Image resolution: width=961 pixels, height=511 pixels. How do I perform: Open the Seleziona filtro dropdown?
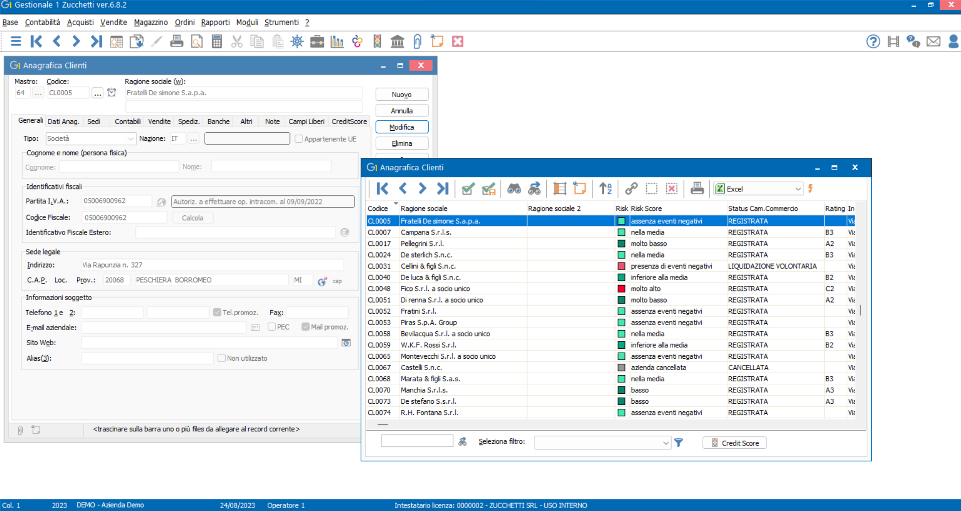pyautogui.click(x=666, y=442)
